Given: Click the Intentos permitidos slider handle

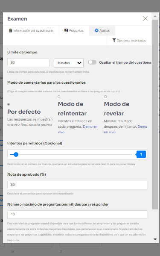Looking at the screenshot, I should (x=16, y=154).
